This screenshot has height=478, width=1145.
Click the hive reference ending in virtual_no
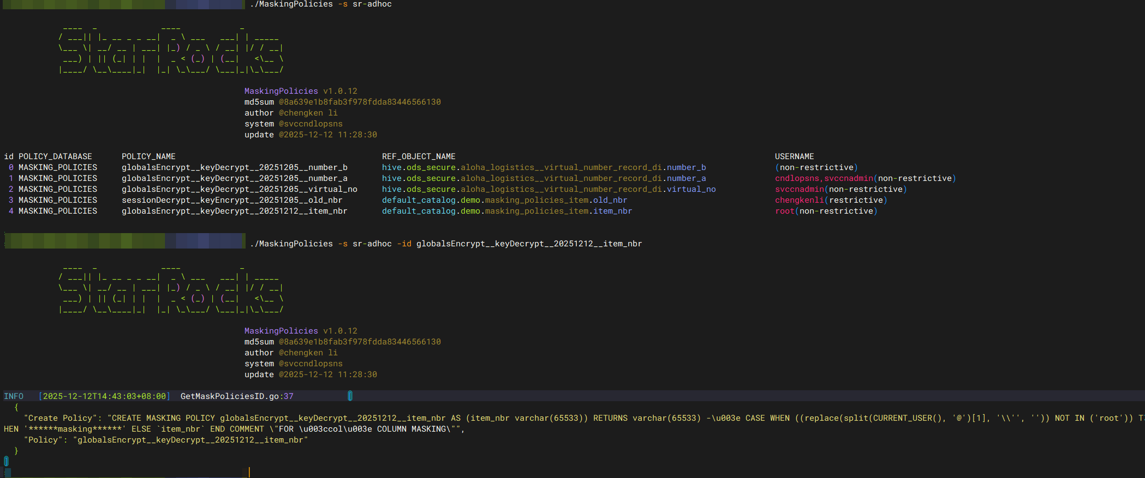pyautogui.click(x=548, y=189)
